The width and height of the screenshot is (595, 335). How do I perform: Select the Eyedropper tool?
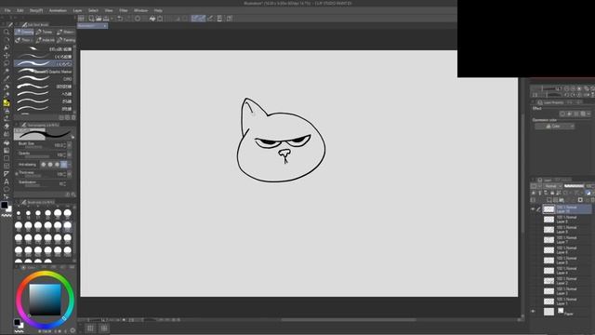tap(7, 79)
